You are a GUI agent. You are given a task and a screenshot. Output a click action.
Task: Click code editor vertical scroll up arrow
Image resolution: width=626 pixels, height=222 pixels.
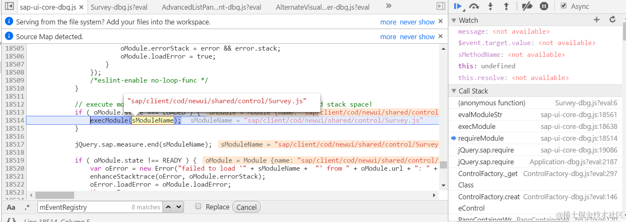point(443,48)
